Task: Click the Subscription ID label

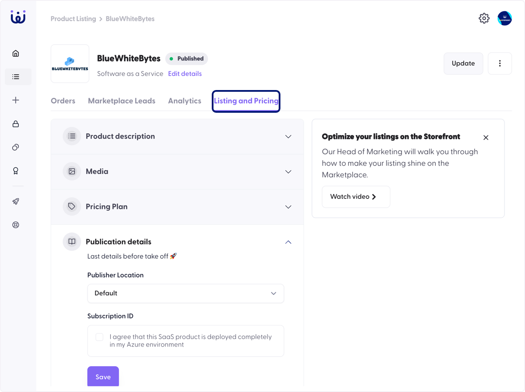Action: coord(110,316)
